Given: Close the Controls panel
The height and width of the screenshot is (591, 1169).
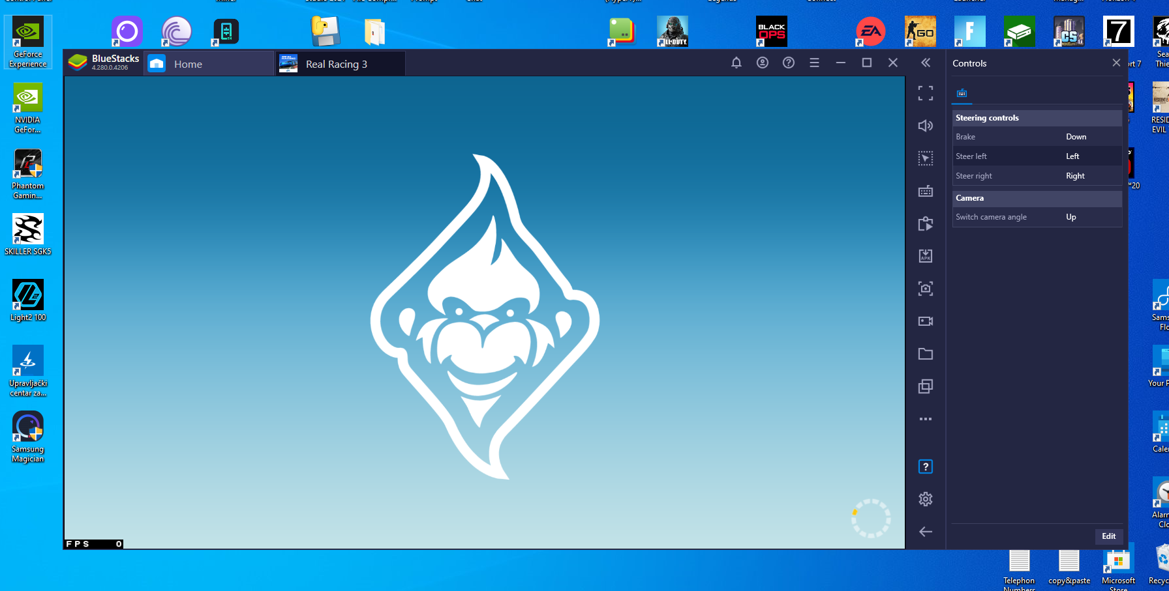Looking at the screenshot, I should click(1116, 63).
